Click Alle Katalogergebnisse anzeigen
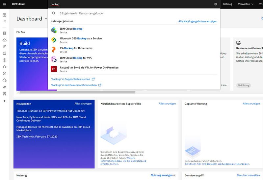The width and height of the screenshot is (263, 180). click(197, 21)
